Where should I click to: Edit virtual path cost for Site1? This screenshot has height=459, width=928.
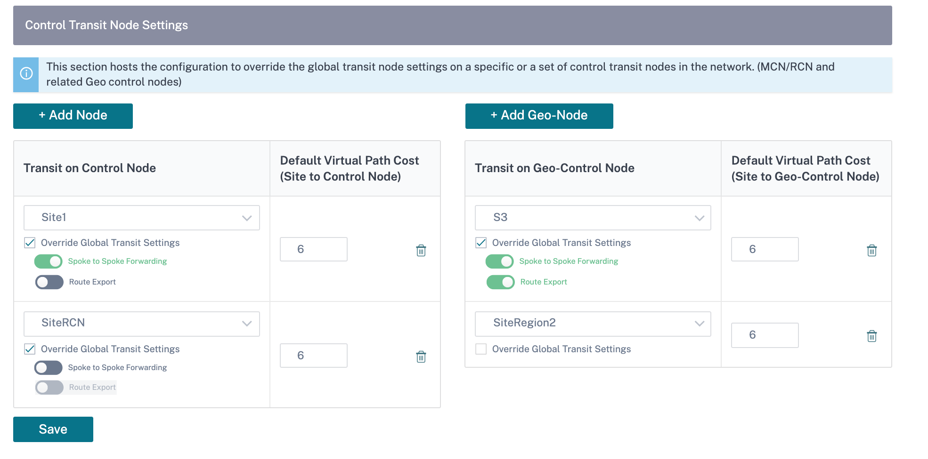tap(314, 249)
